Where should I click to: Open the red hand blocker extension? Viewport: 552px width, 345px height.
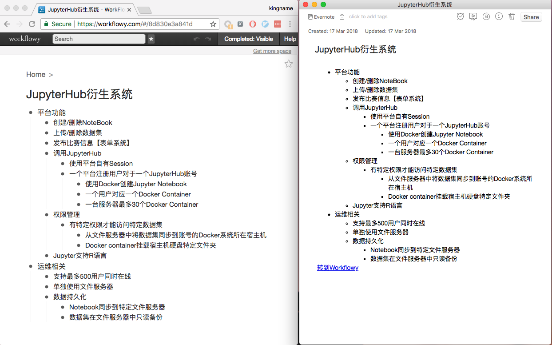[253, 24]
